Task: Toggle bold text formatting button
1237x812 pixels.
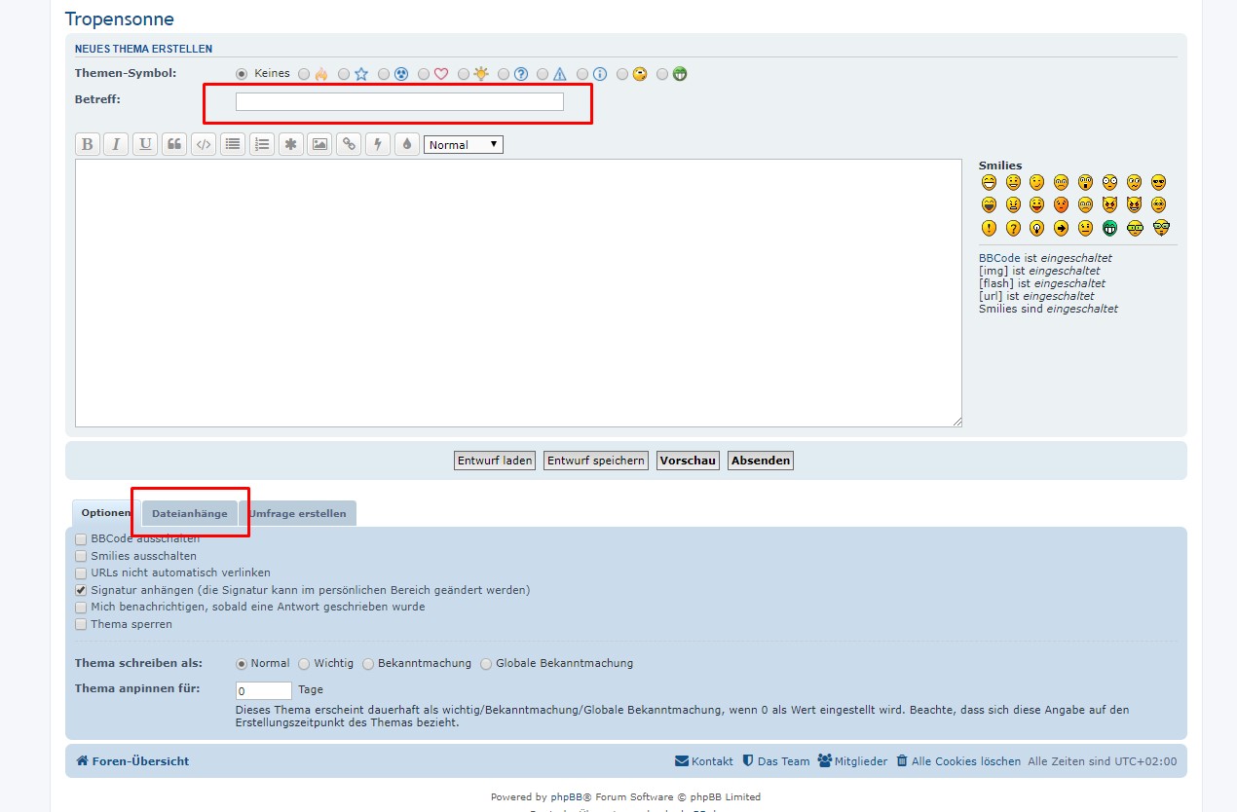Action: click(88, 144)
